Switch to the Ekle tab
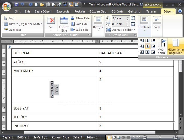184x140 pixels. pos(28,11)
